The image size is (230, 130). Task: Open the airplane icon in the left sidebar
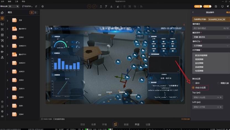coord(2,52)
